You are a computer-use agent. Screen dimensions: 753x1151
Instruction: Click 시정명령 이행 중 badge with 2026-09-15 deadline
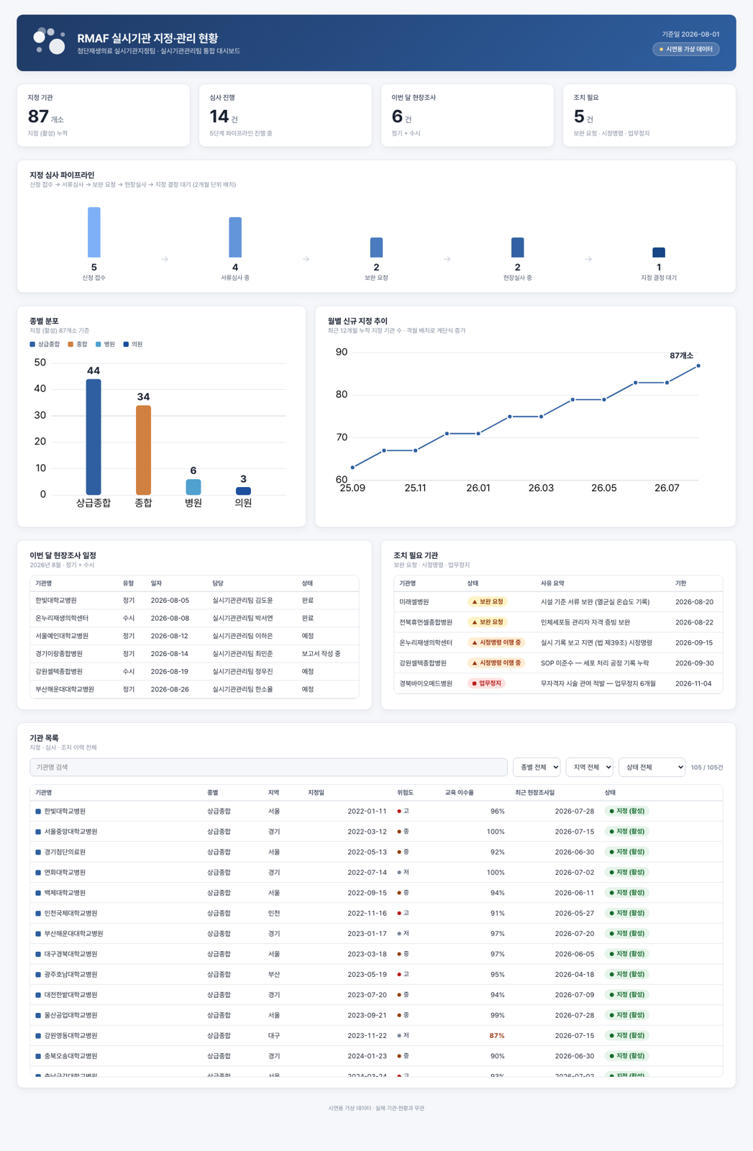[496, 642]
